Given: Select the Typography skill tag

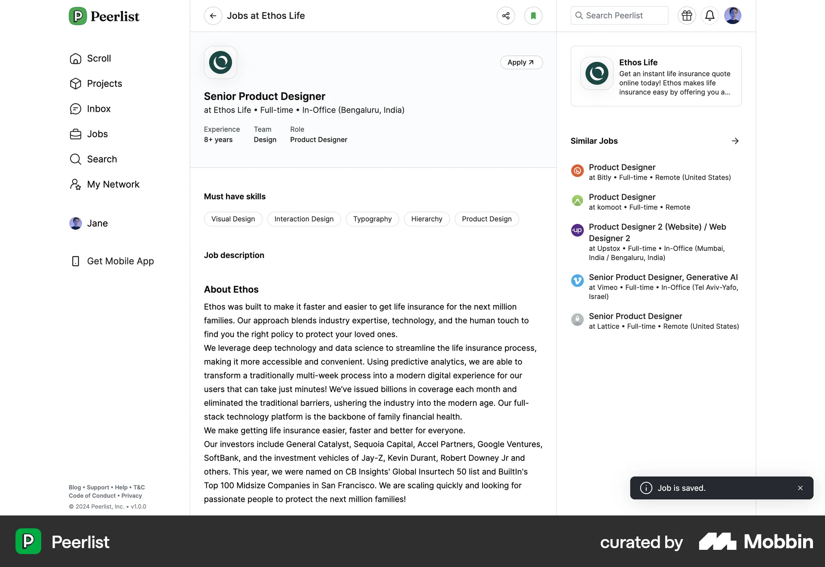Looking at the screenshot, I should point(372,219).
